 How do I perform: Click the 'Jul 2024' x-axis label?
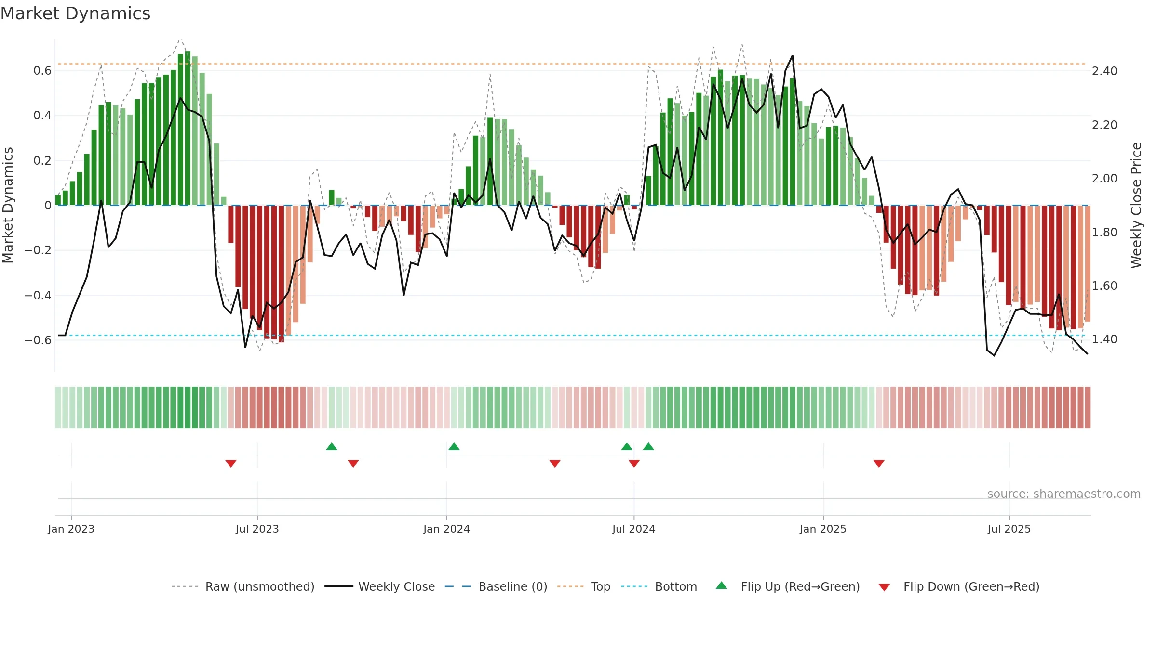634,529
